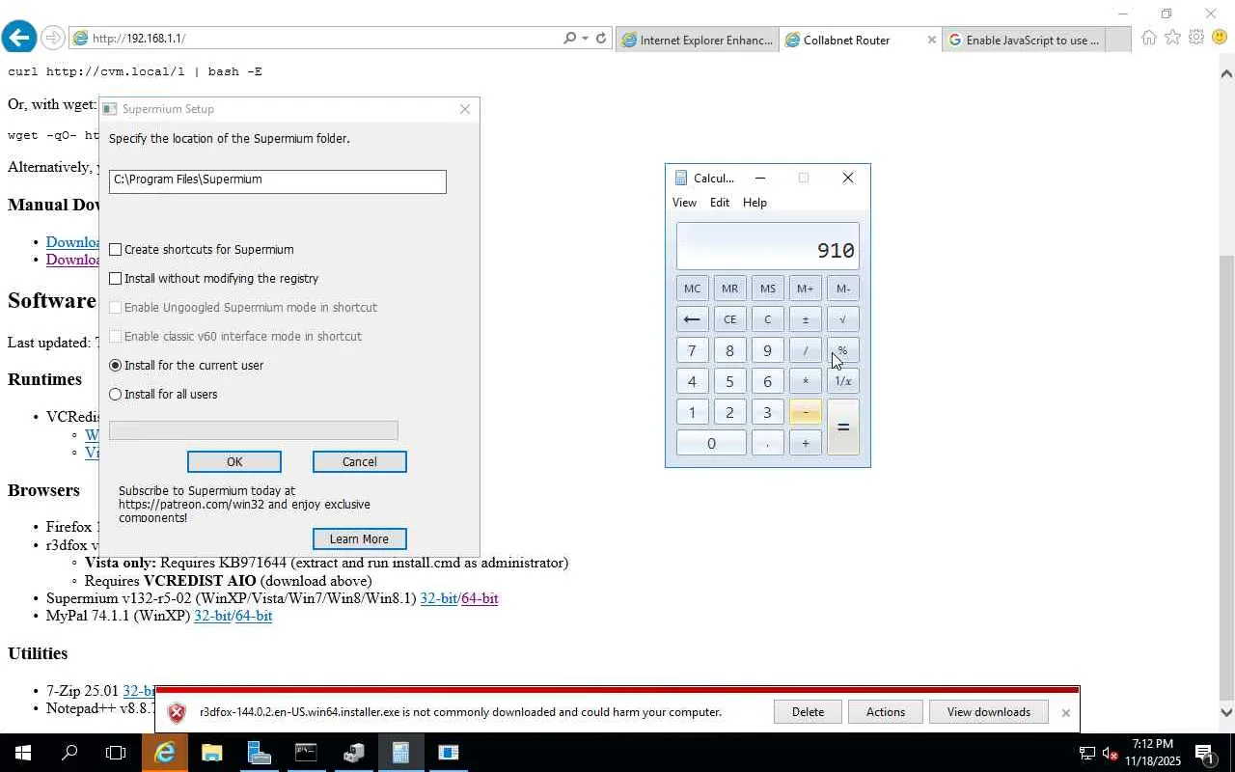The width and height of the screenshot is (1235, 772).
Task: Select Install for all users option
Action: tap(116, 395)
